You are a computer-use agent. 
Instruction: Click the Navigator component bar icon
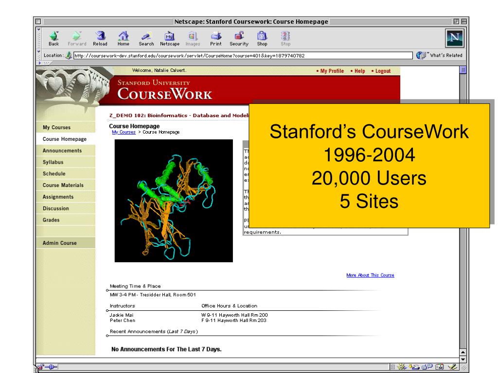tap(402, 367)
